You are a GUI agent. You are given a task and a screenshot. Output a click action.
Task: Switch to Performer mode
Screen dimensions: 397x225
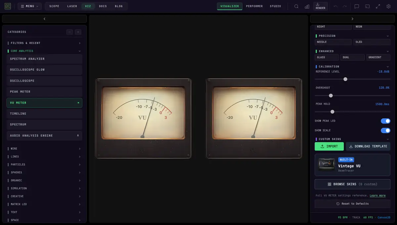pos(254,6)
